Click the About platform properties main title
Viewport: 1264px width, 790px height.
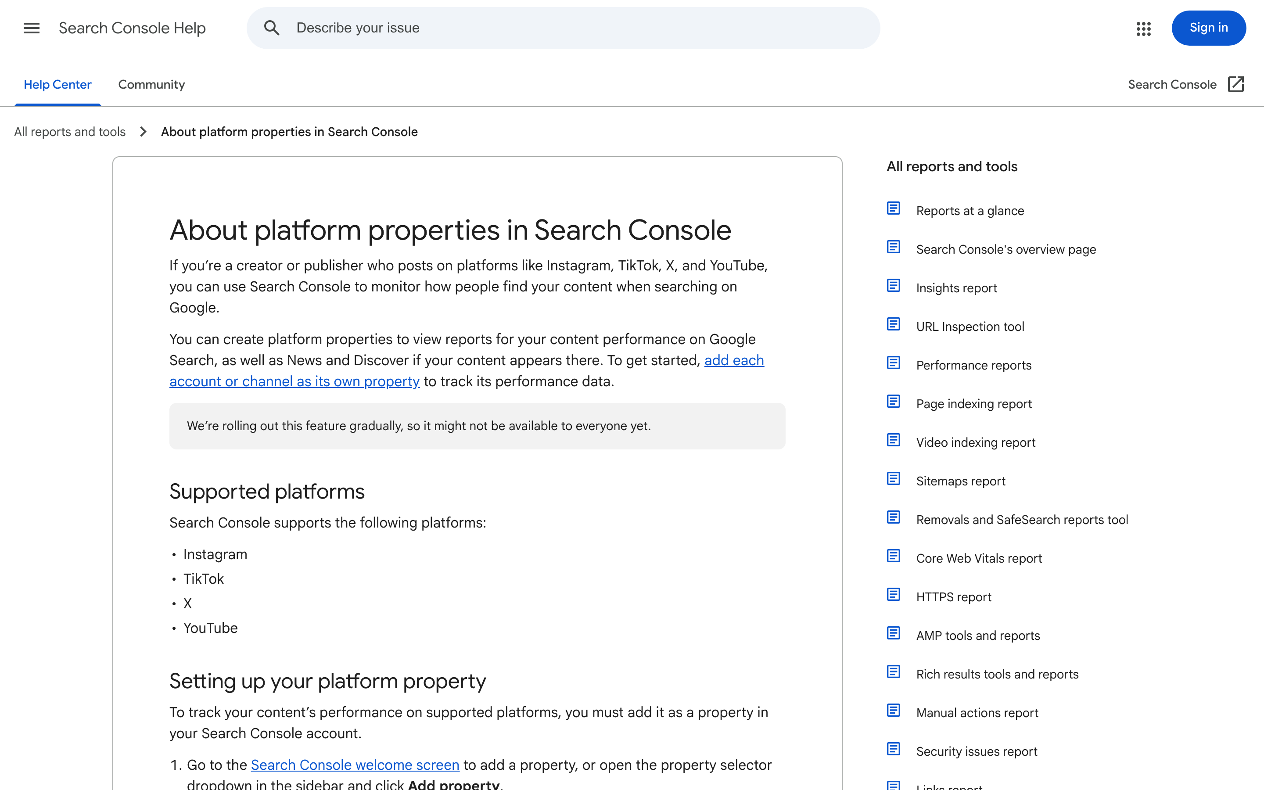tap(450, 230)
